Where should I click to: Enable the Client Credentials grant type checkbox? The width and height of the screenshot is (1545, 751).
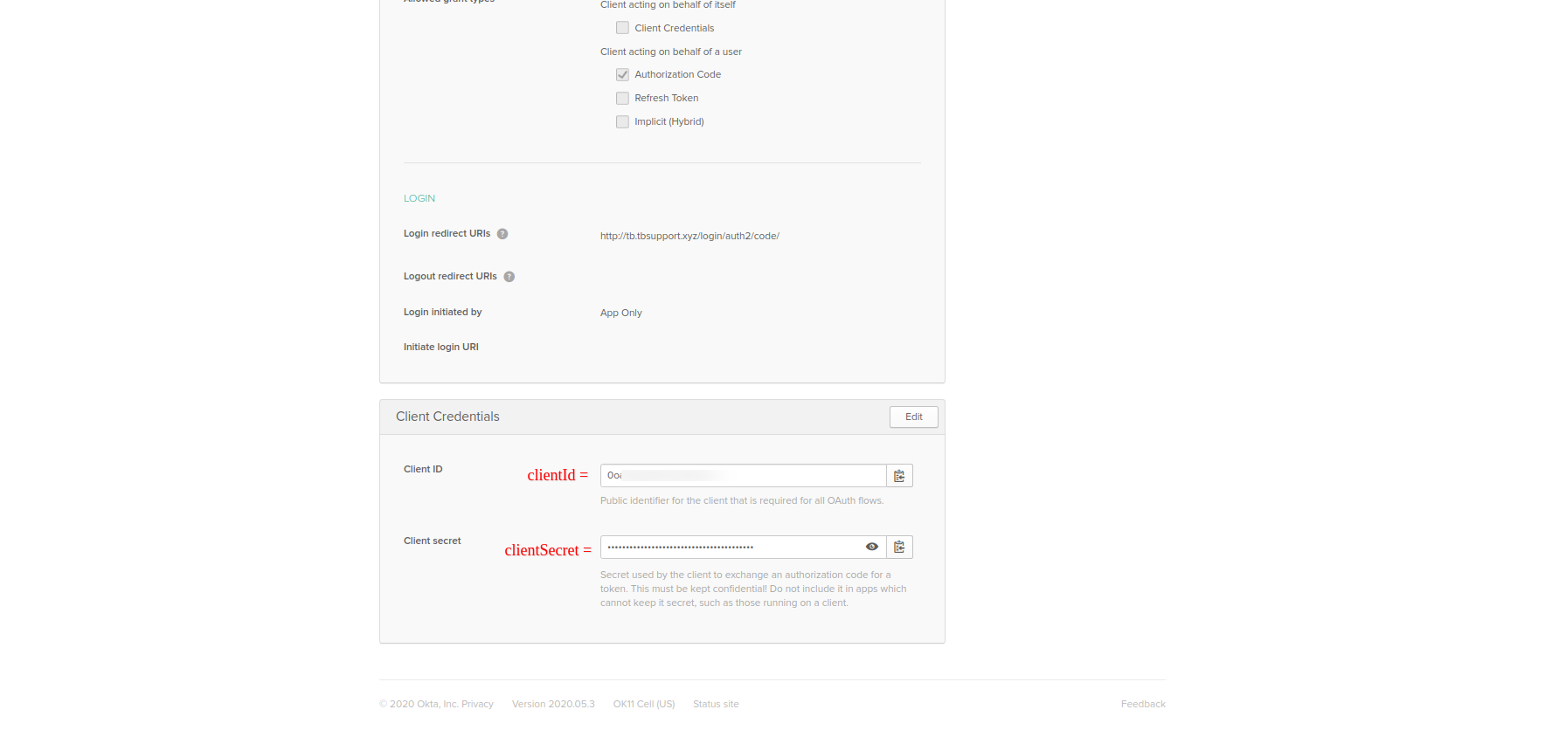click(622, 28)
